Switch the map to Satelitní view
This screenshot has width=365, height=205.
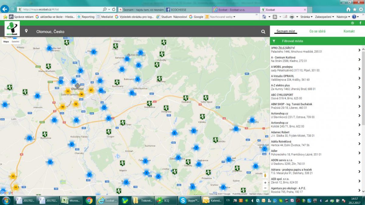tap(16, 42)
